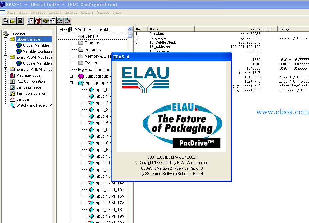Open the File menu
The height and width of the screenshot is (223, 309).
11,12
